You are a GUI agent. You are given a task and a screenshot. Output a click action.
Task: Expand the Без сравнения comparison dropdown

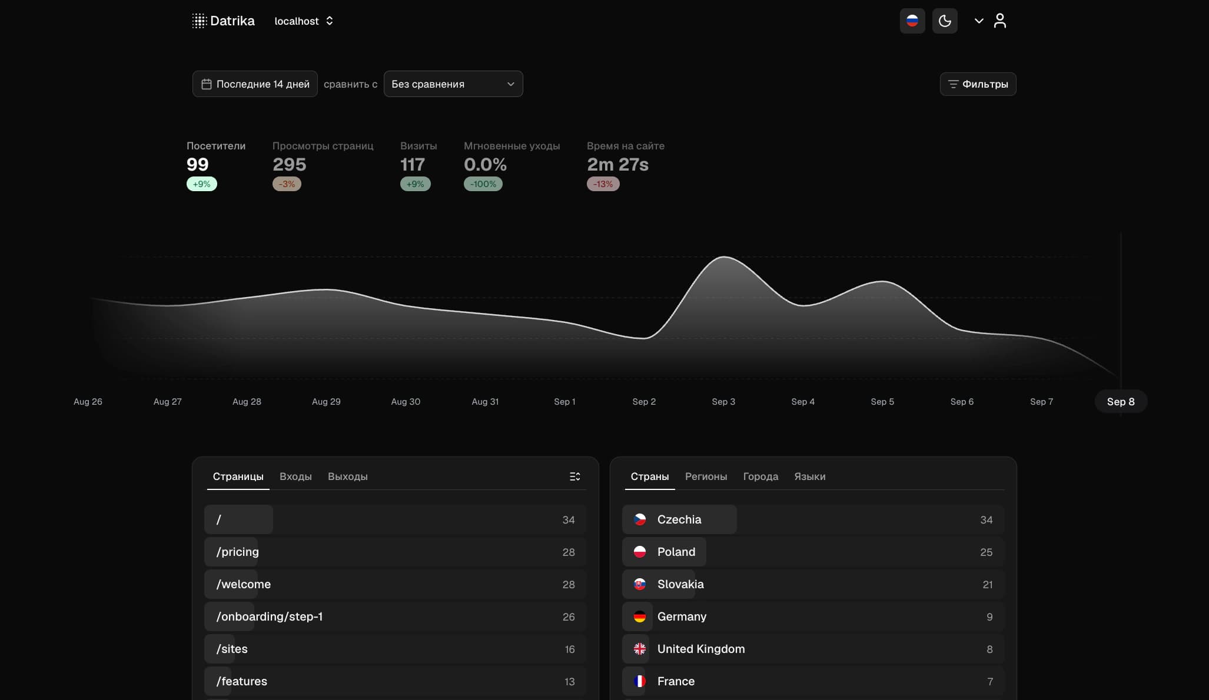(453, 84)
